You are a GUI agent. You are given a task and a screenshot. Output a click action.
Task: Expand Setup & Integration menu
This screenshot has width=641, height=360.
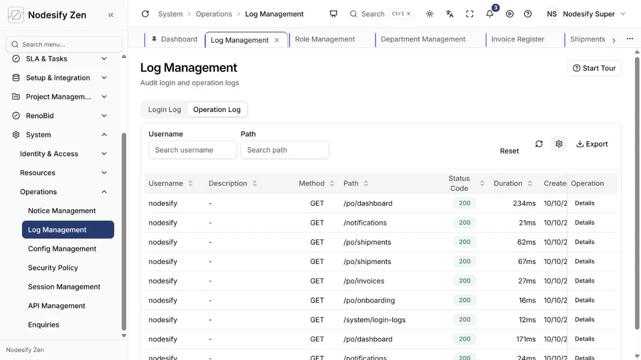tap(104, 78)
